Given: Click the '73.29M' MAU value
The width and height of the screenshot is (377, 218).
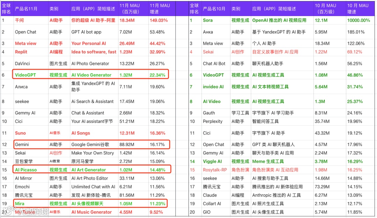Looking at the screenshot, I should [322, 187].
